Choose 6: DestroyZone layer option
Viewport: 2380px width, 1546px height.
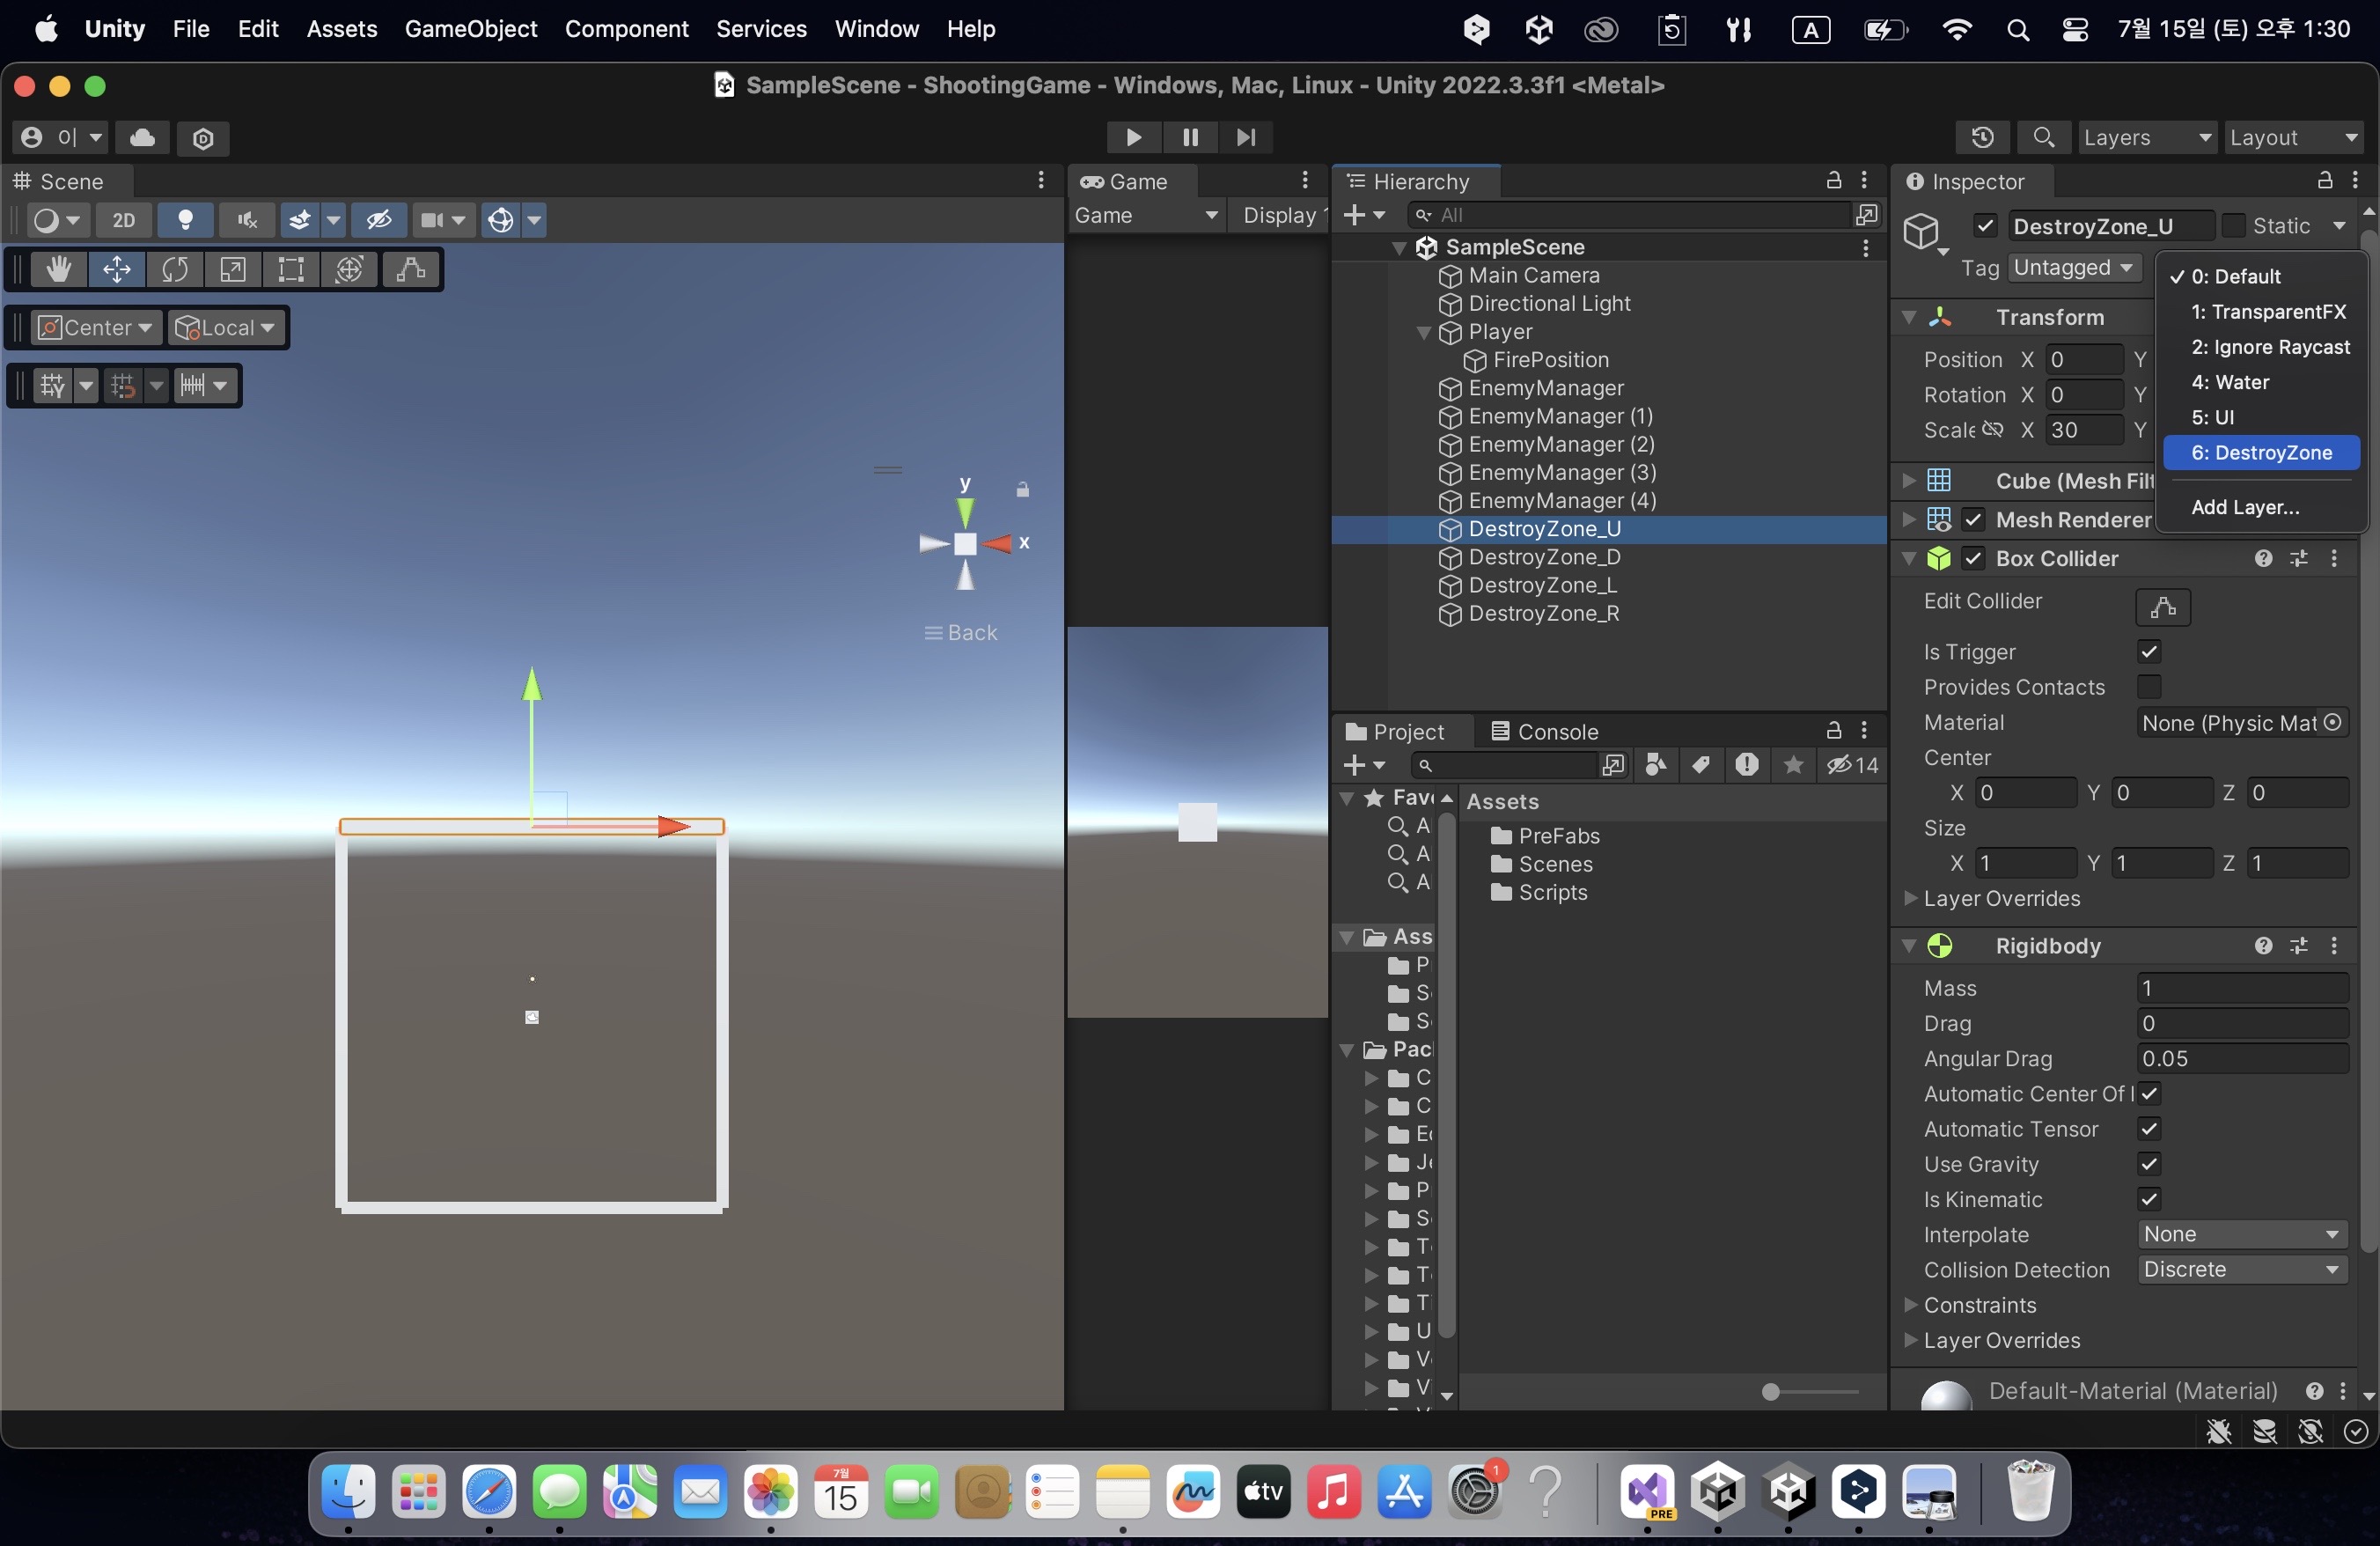coord(2261,453)
